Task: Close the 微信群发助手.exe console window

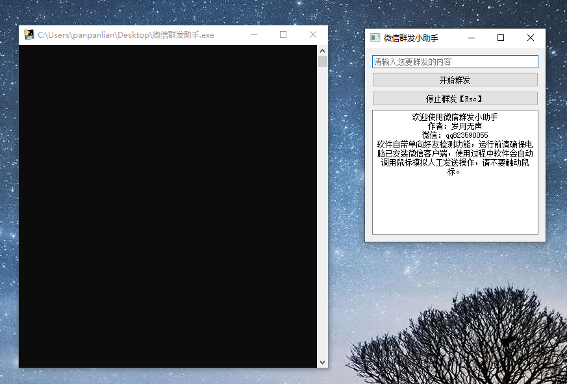Action: [313, 34]
